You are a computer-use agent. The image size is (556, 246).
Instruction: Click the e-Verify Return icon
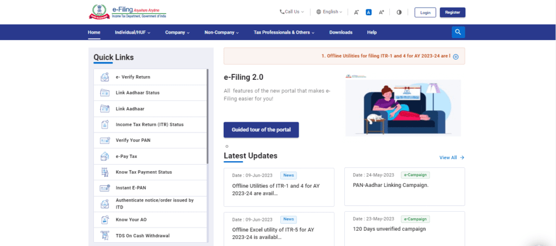[105, 77]
